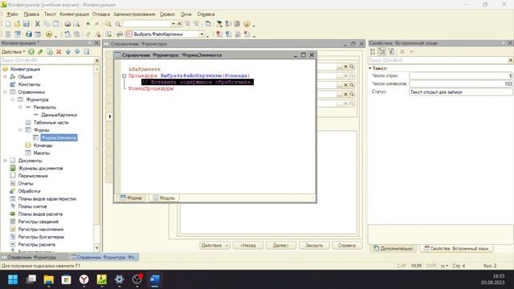Clear the toolbar search box with X
514x289 pixels.
179,23
